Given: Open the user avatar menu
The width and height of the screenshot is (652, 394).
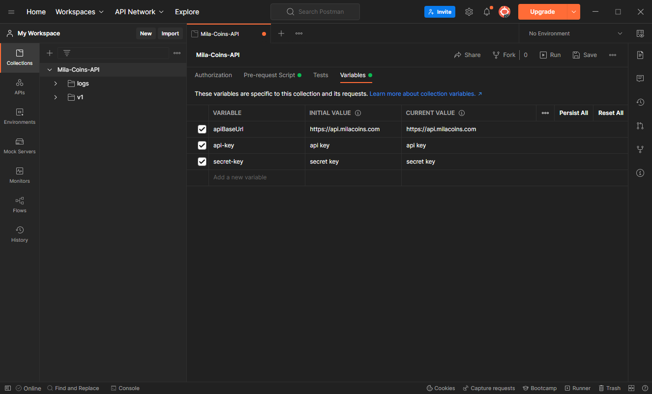Looking at the screenshot, I should pos(504,12).
